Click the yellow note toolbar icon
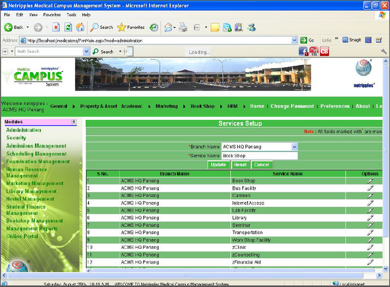 point(215,27)
